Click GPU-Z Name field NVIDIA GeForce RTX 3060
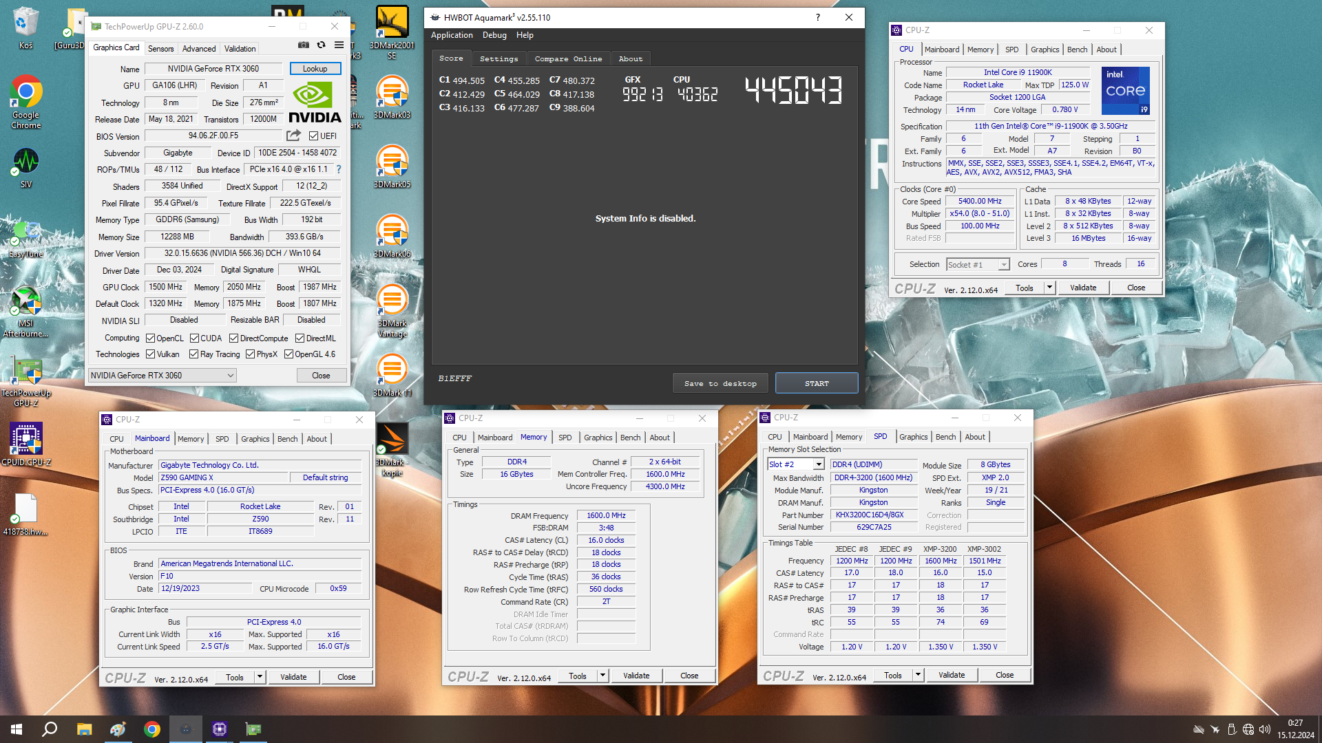The height and width of the screenshot is (743, 1322). 213,69
